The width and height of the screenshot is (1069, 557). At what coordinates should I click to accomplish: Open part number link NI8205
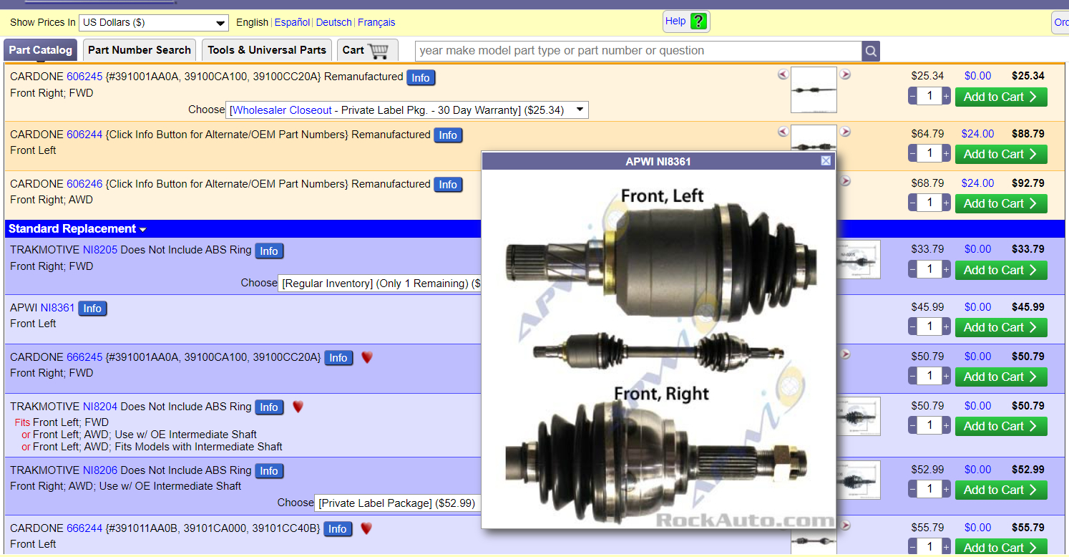tap(100, 250)
